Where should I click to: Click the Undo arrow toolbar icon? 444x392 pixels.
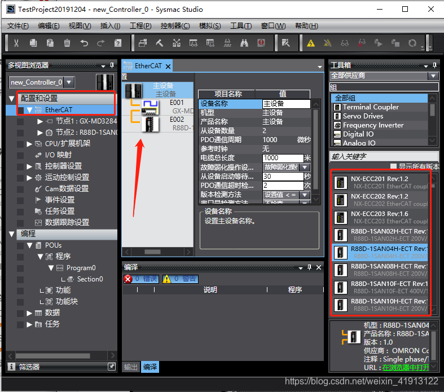click(84, 43)
